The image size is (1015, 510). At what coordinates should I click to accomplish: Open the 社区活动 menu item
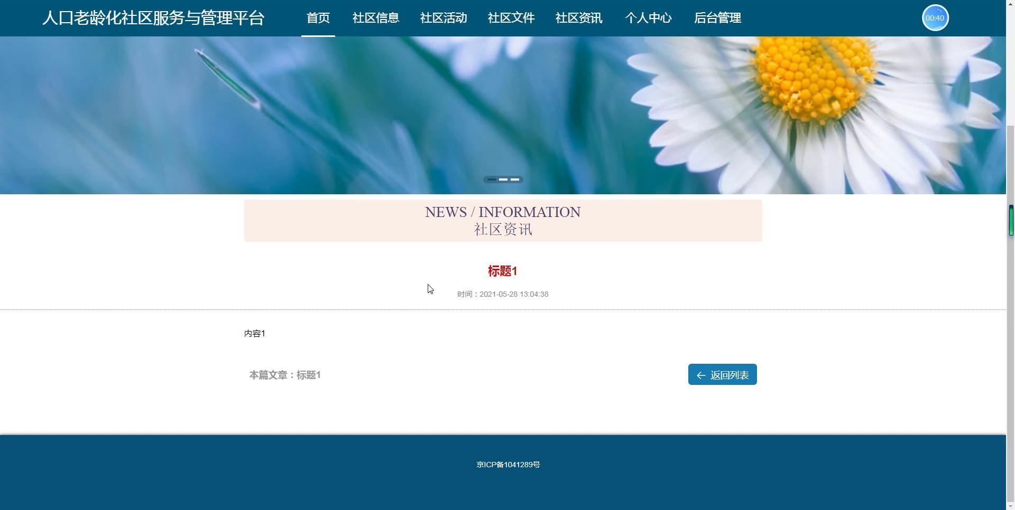[x=443, y=17]
